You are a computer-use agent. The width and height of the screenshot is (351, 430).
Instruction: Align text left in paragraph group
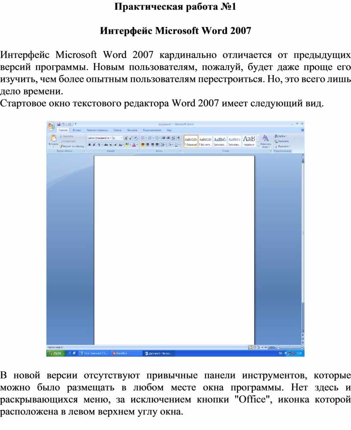143,145
